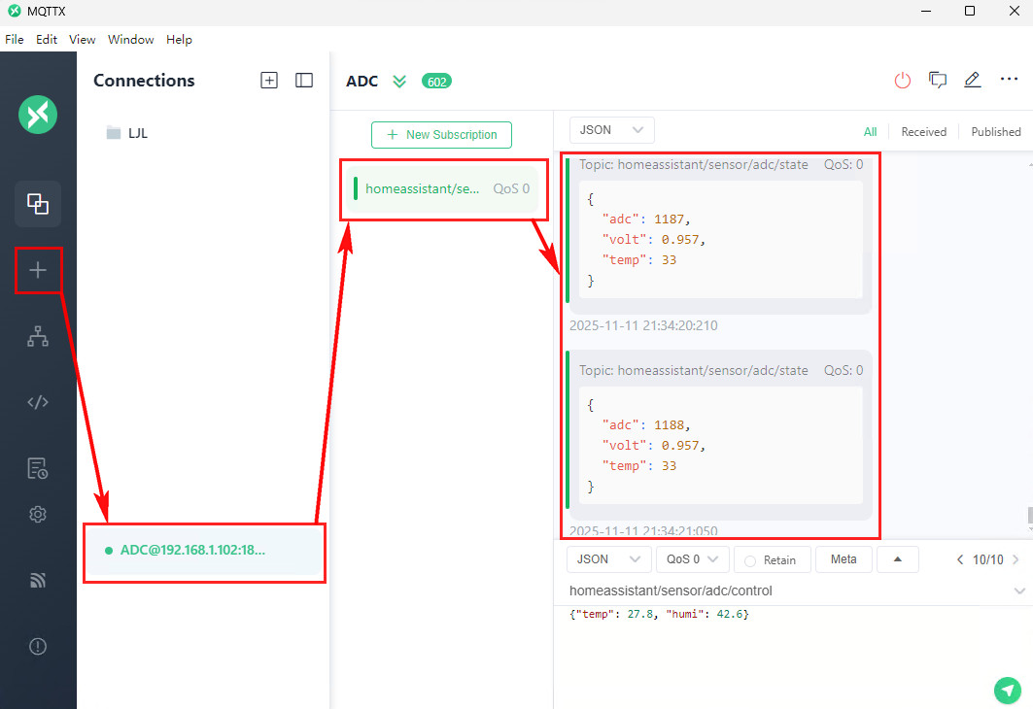This screenshot has width=1033, height=709.
Task: Click new connection plus icon beside Connections
Action: coord(269,81)
